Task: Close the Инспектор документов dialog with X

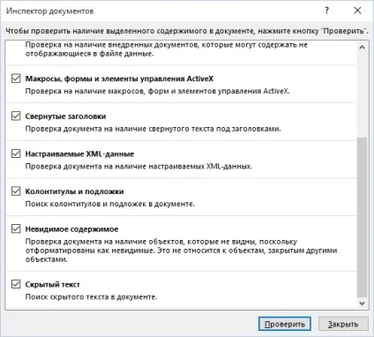Action: (x=357, y=11)
